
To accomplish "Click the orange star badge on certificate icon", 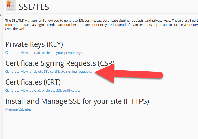I will [x=9, y=2].
